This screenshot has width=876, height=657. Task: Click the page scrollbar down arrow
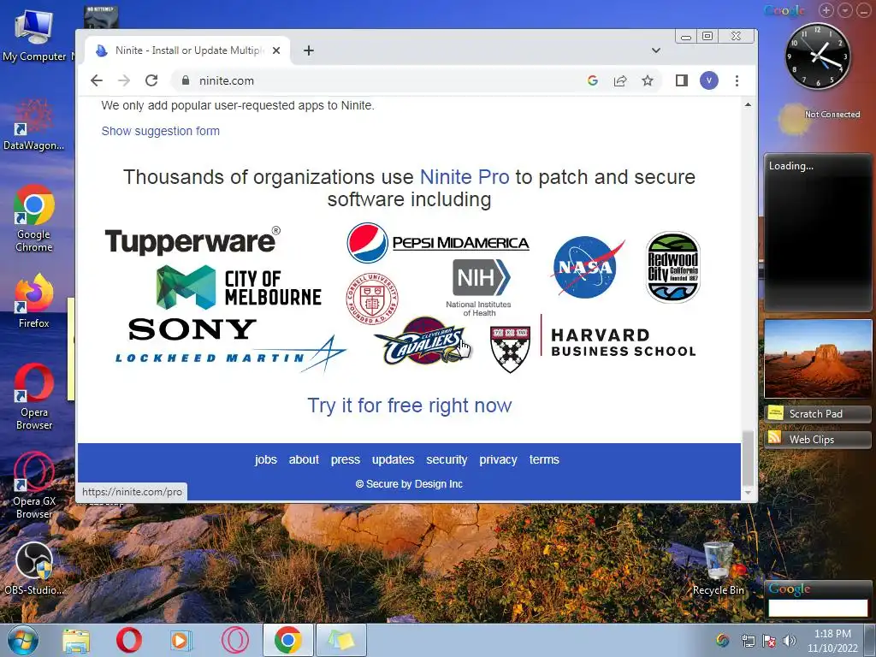click(x=748, y=493)
